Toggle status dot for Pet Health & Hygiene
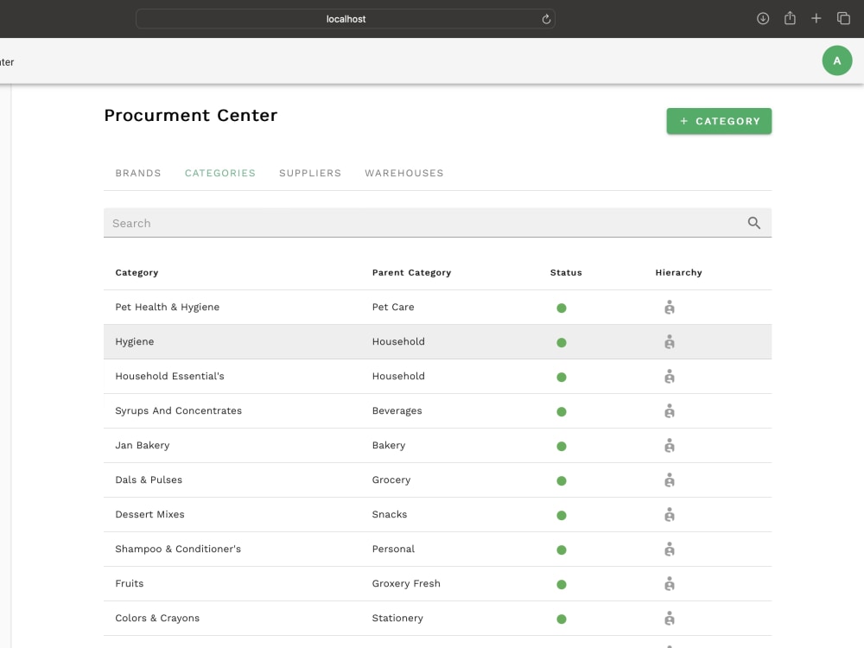 pos(562,308)
